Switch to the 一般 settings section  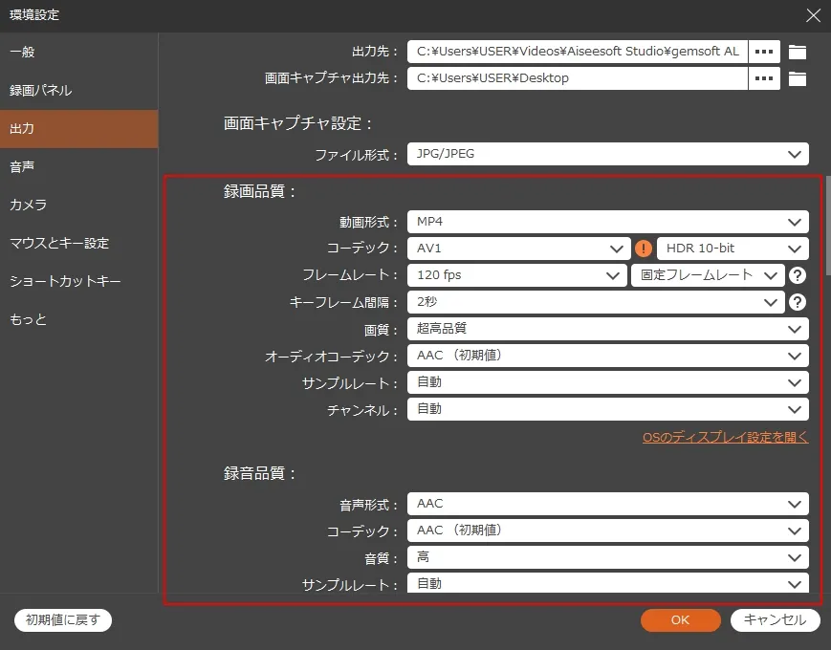click(x=27, y=52)
